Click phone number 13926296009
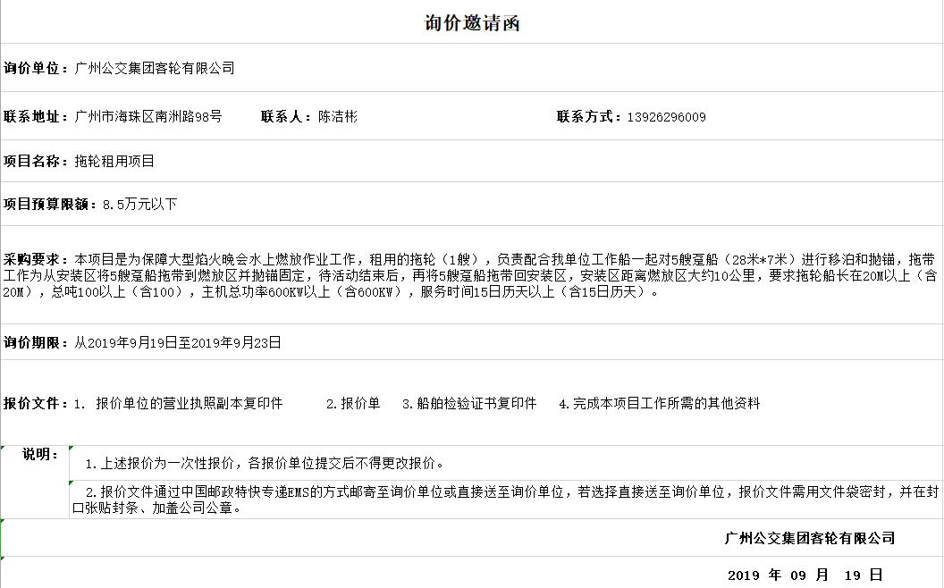944x588 pixels. pyautogui.click(x=667, y=117)
